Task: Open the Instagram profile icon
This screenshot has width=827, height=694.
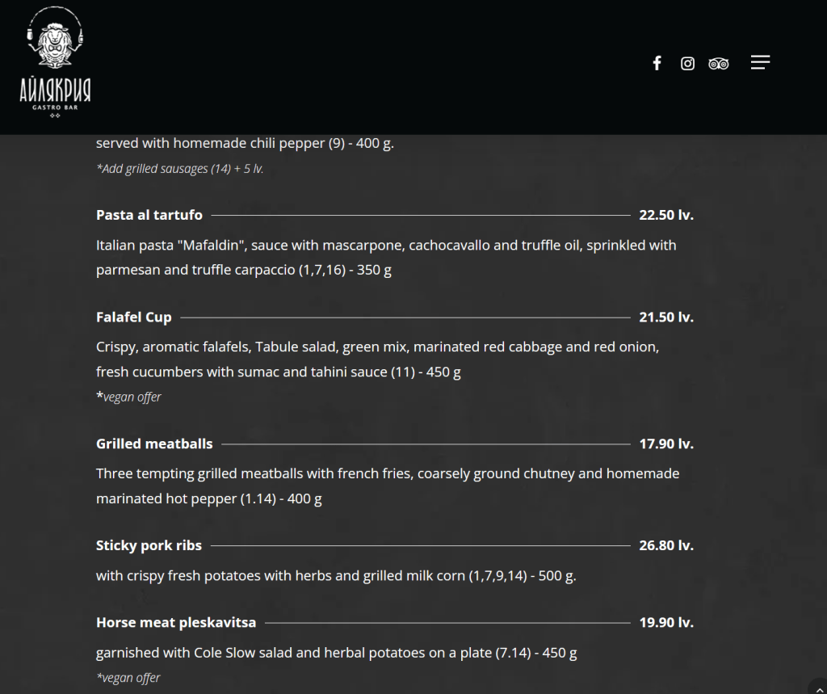Action: point(687,63)
